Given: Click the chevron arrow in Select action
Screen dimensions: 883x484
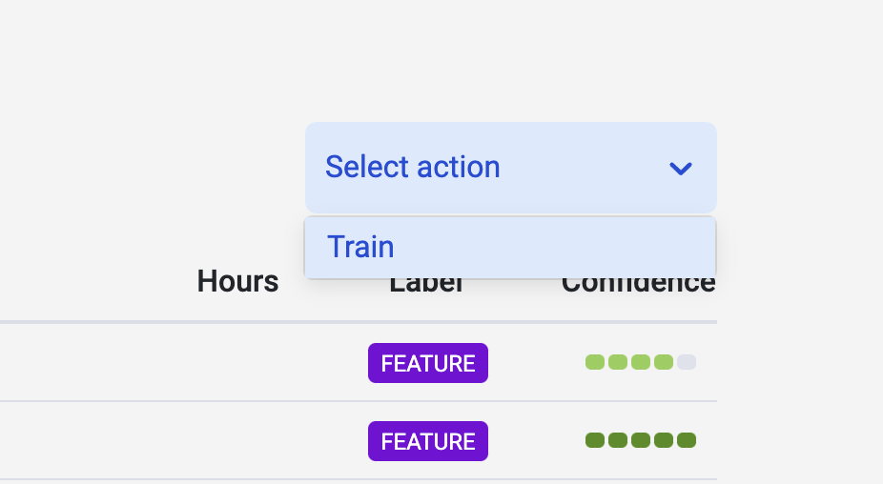Looking at the screenshot, I should (680, 169).
